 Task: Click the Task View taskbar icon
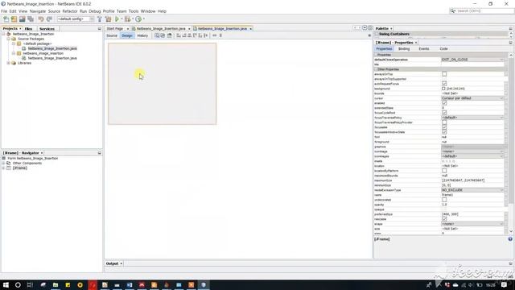point(30,284)
